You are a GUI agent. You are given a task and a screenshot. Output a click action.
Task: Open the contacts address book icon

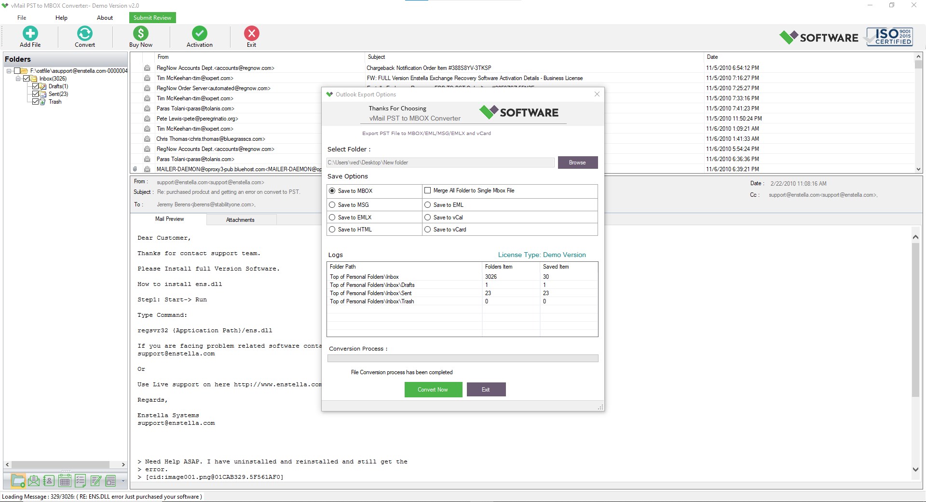pos(49,481)
